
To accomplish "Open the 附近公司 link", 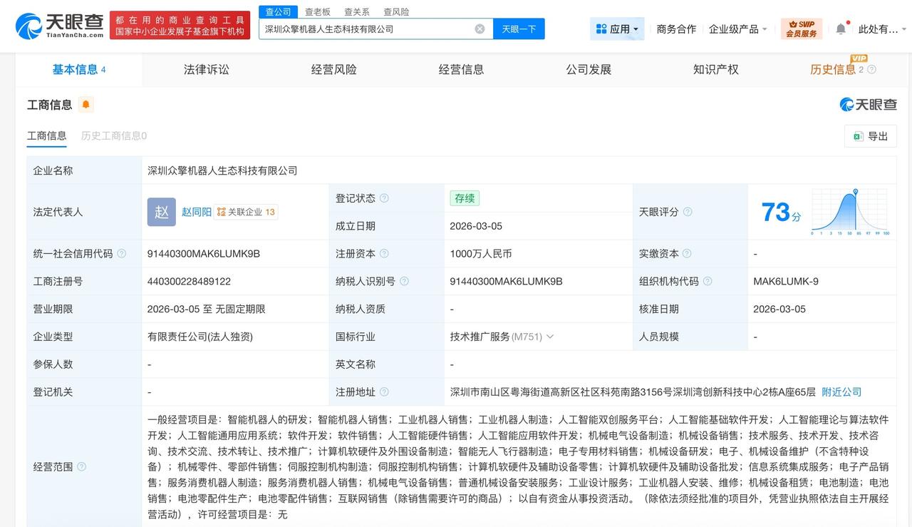I will pos(841,392).
